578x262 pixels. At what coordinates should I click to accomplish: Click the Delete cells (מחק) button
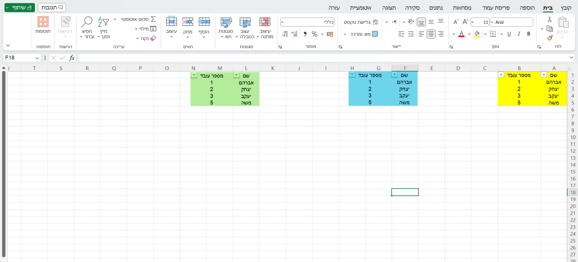[188, 28]
